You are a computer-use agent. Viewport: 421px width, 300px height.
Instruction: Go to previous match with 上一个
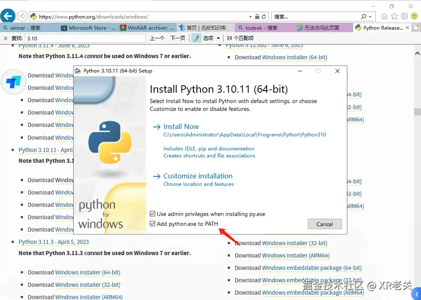(x=157, y=38)
